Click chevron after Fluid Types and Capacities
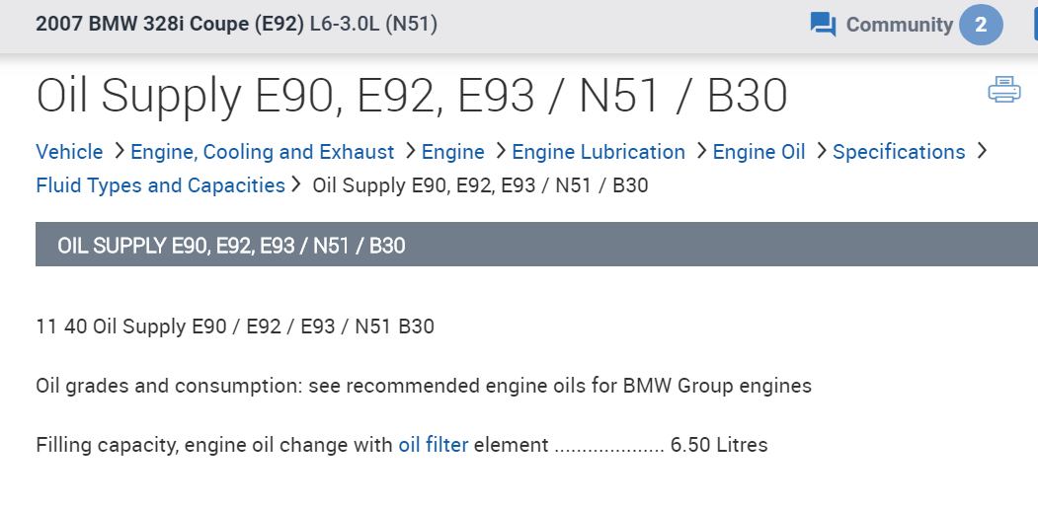Screen dimensions: 1038x508 tap(296, 184)
